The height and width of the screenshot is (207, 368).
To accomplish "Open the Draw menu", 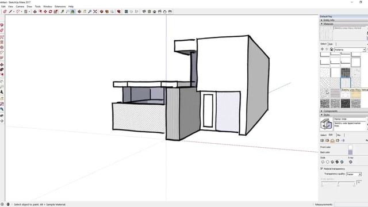I will click(29, 6).
